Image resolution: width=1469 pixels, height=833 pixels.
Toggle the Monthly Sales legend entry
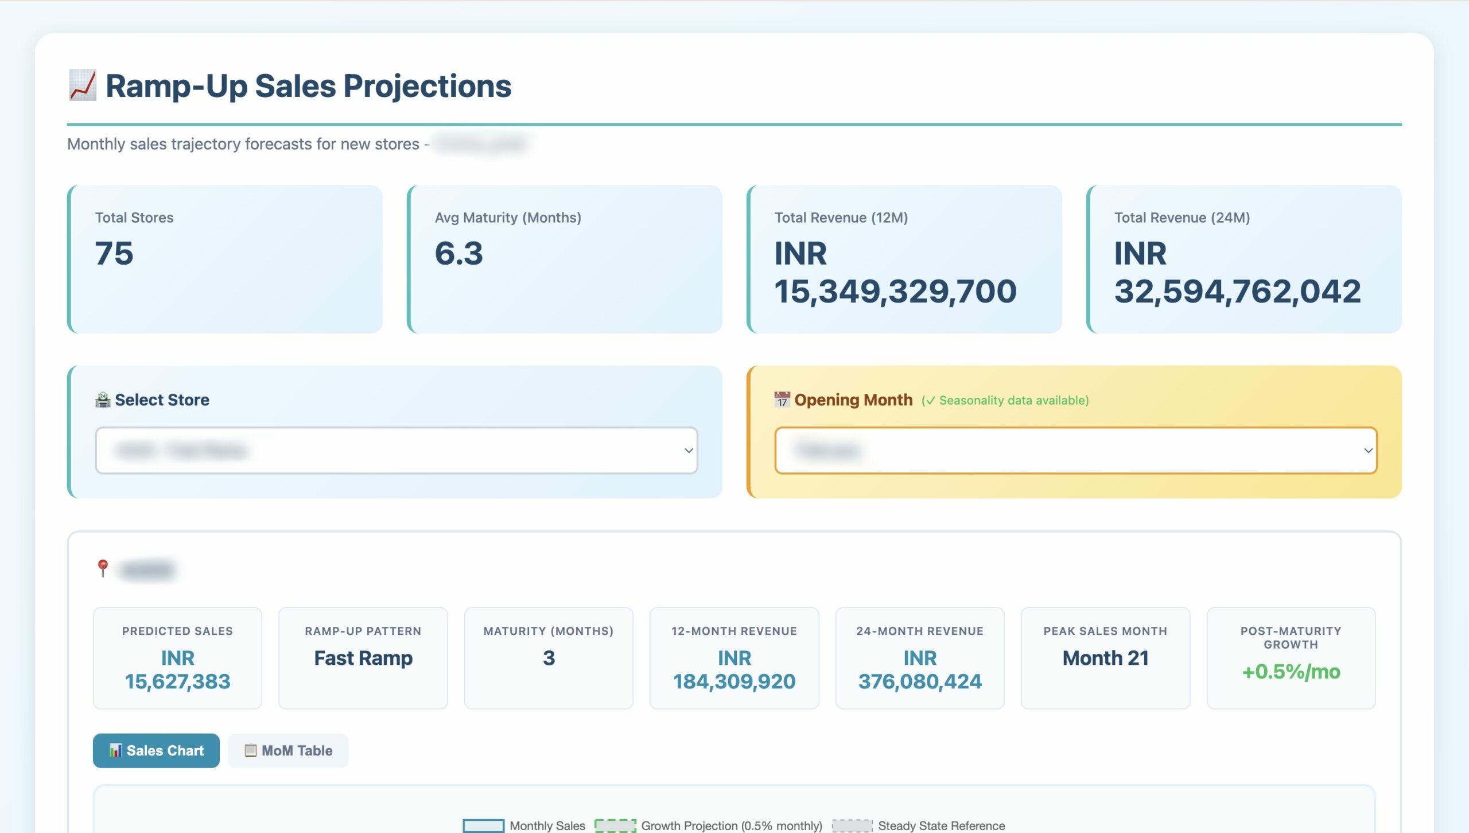524,826
